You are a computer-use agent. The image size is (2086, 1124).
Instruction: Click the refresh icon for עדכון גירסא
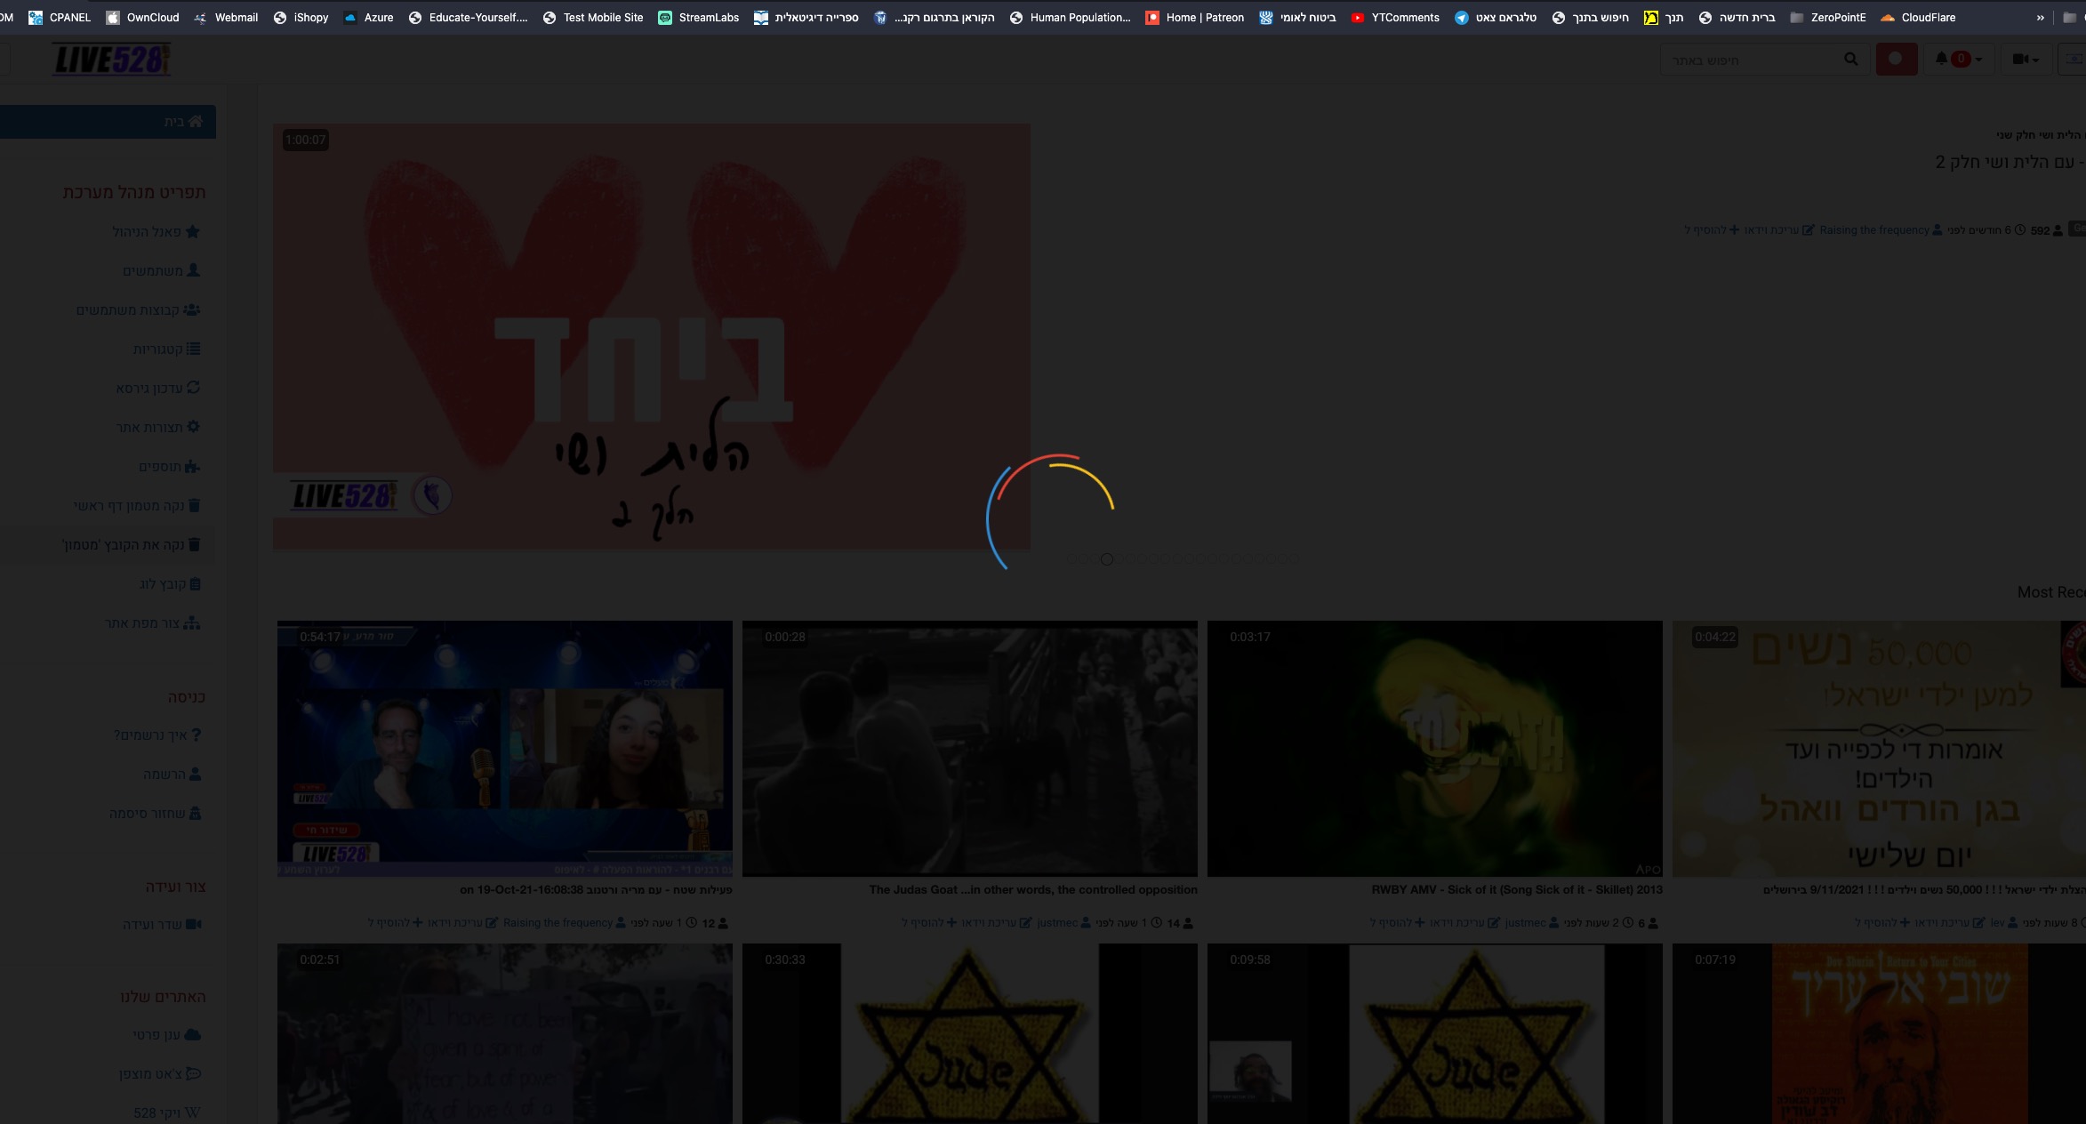pyautogui.click(x=192, y=388)
